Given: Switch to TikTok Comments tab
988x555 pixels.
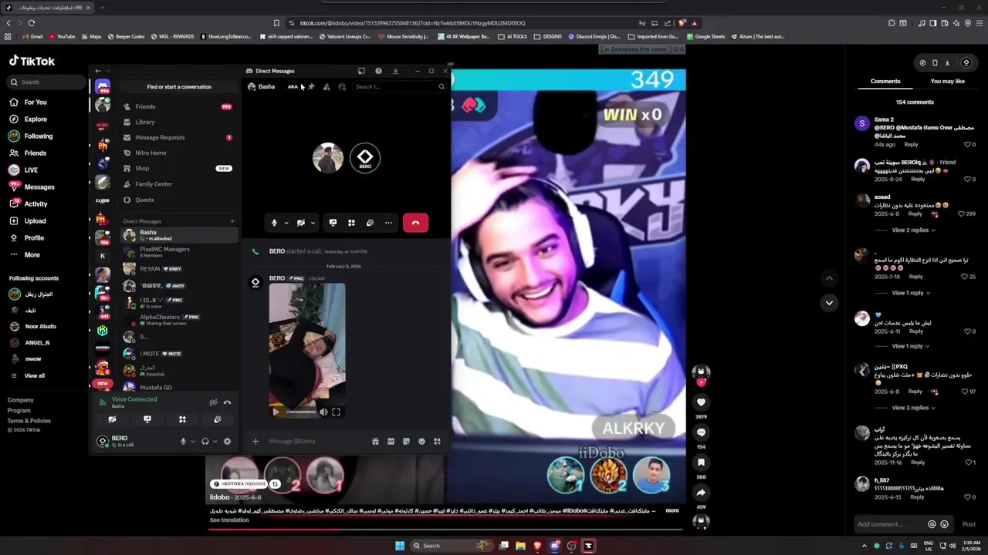Looking at the screenshot, I should tap(885, 81).
